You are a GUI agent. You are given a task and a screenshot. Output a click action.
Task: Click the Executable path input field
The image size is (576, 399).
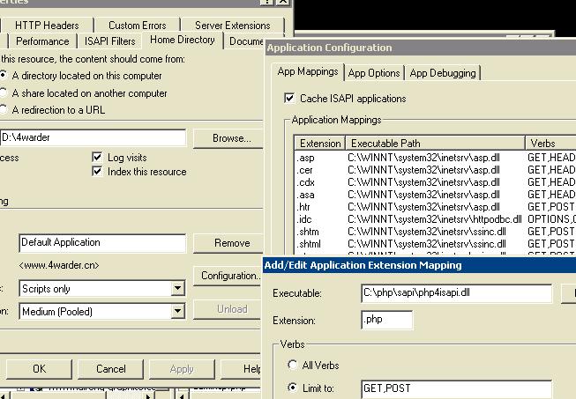click(456, 293)
